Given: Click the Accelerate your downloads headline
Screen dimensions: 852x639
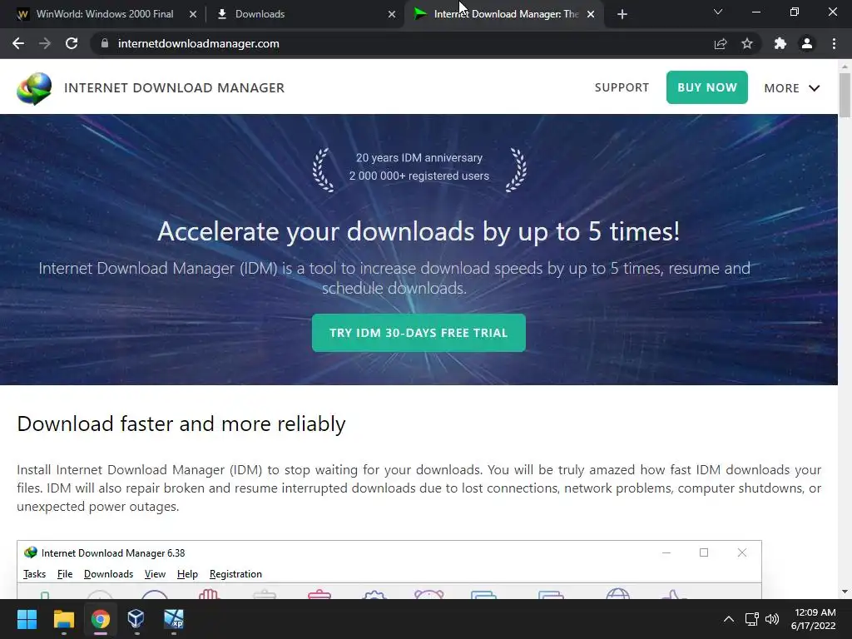Looking at the screenshot, I should [419, 232].
